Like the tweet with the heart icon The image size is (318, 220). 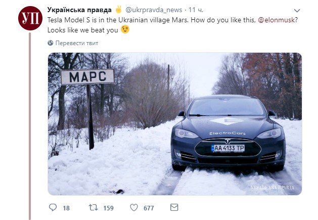[134, 208]
